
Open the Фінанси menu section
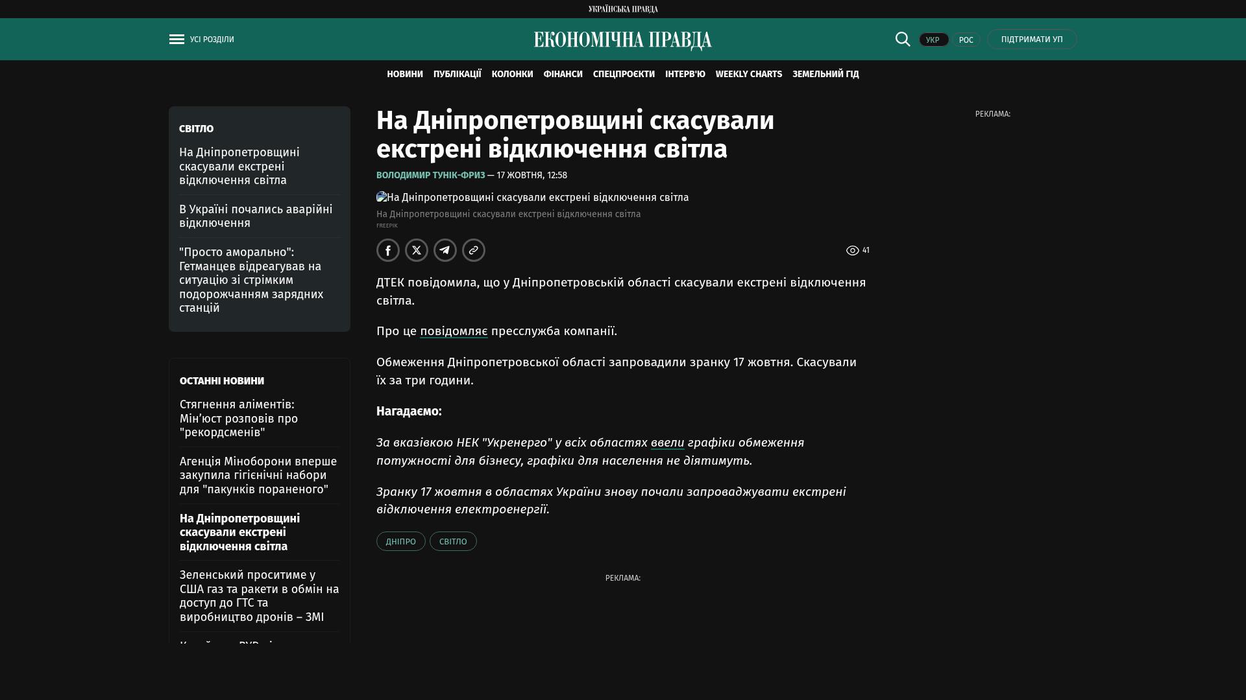[563, 75]
